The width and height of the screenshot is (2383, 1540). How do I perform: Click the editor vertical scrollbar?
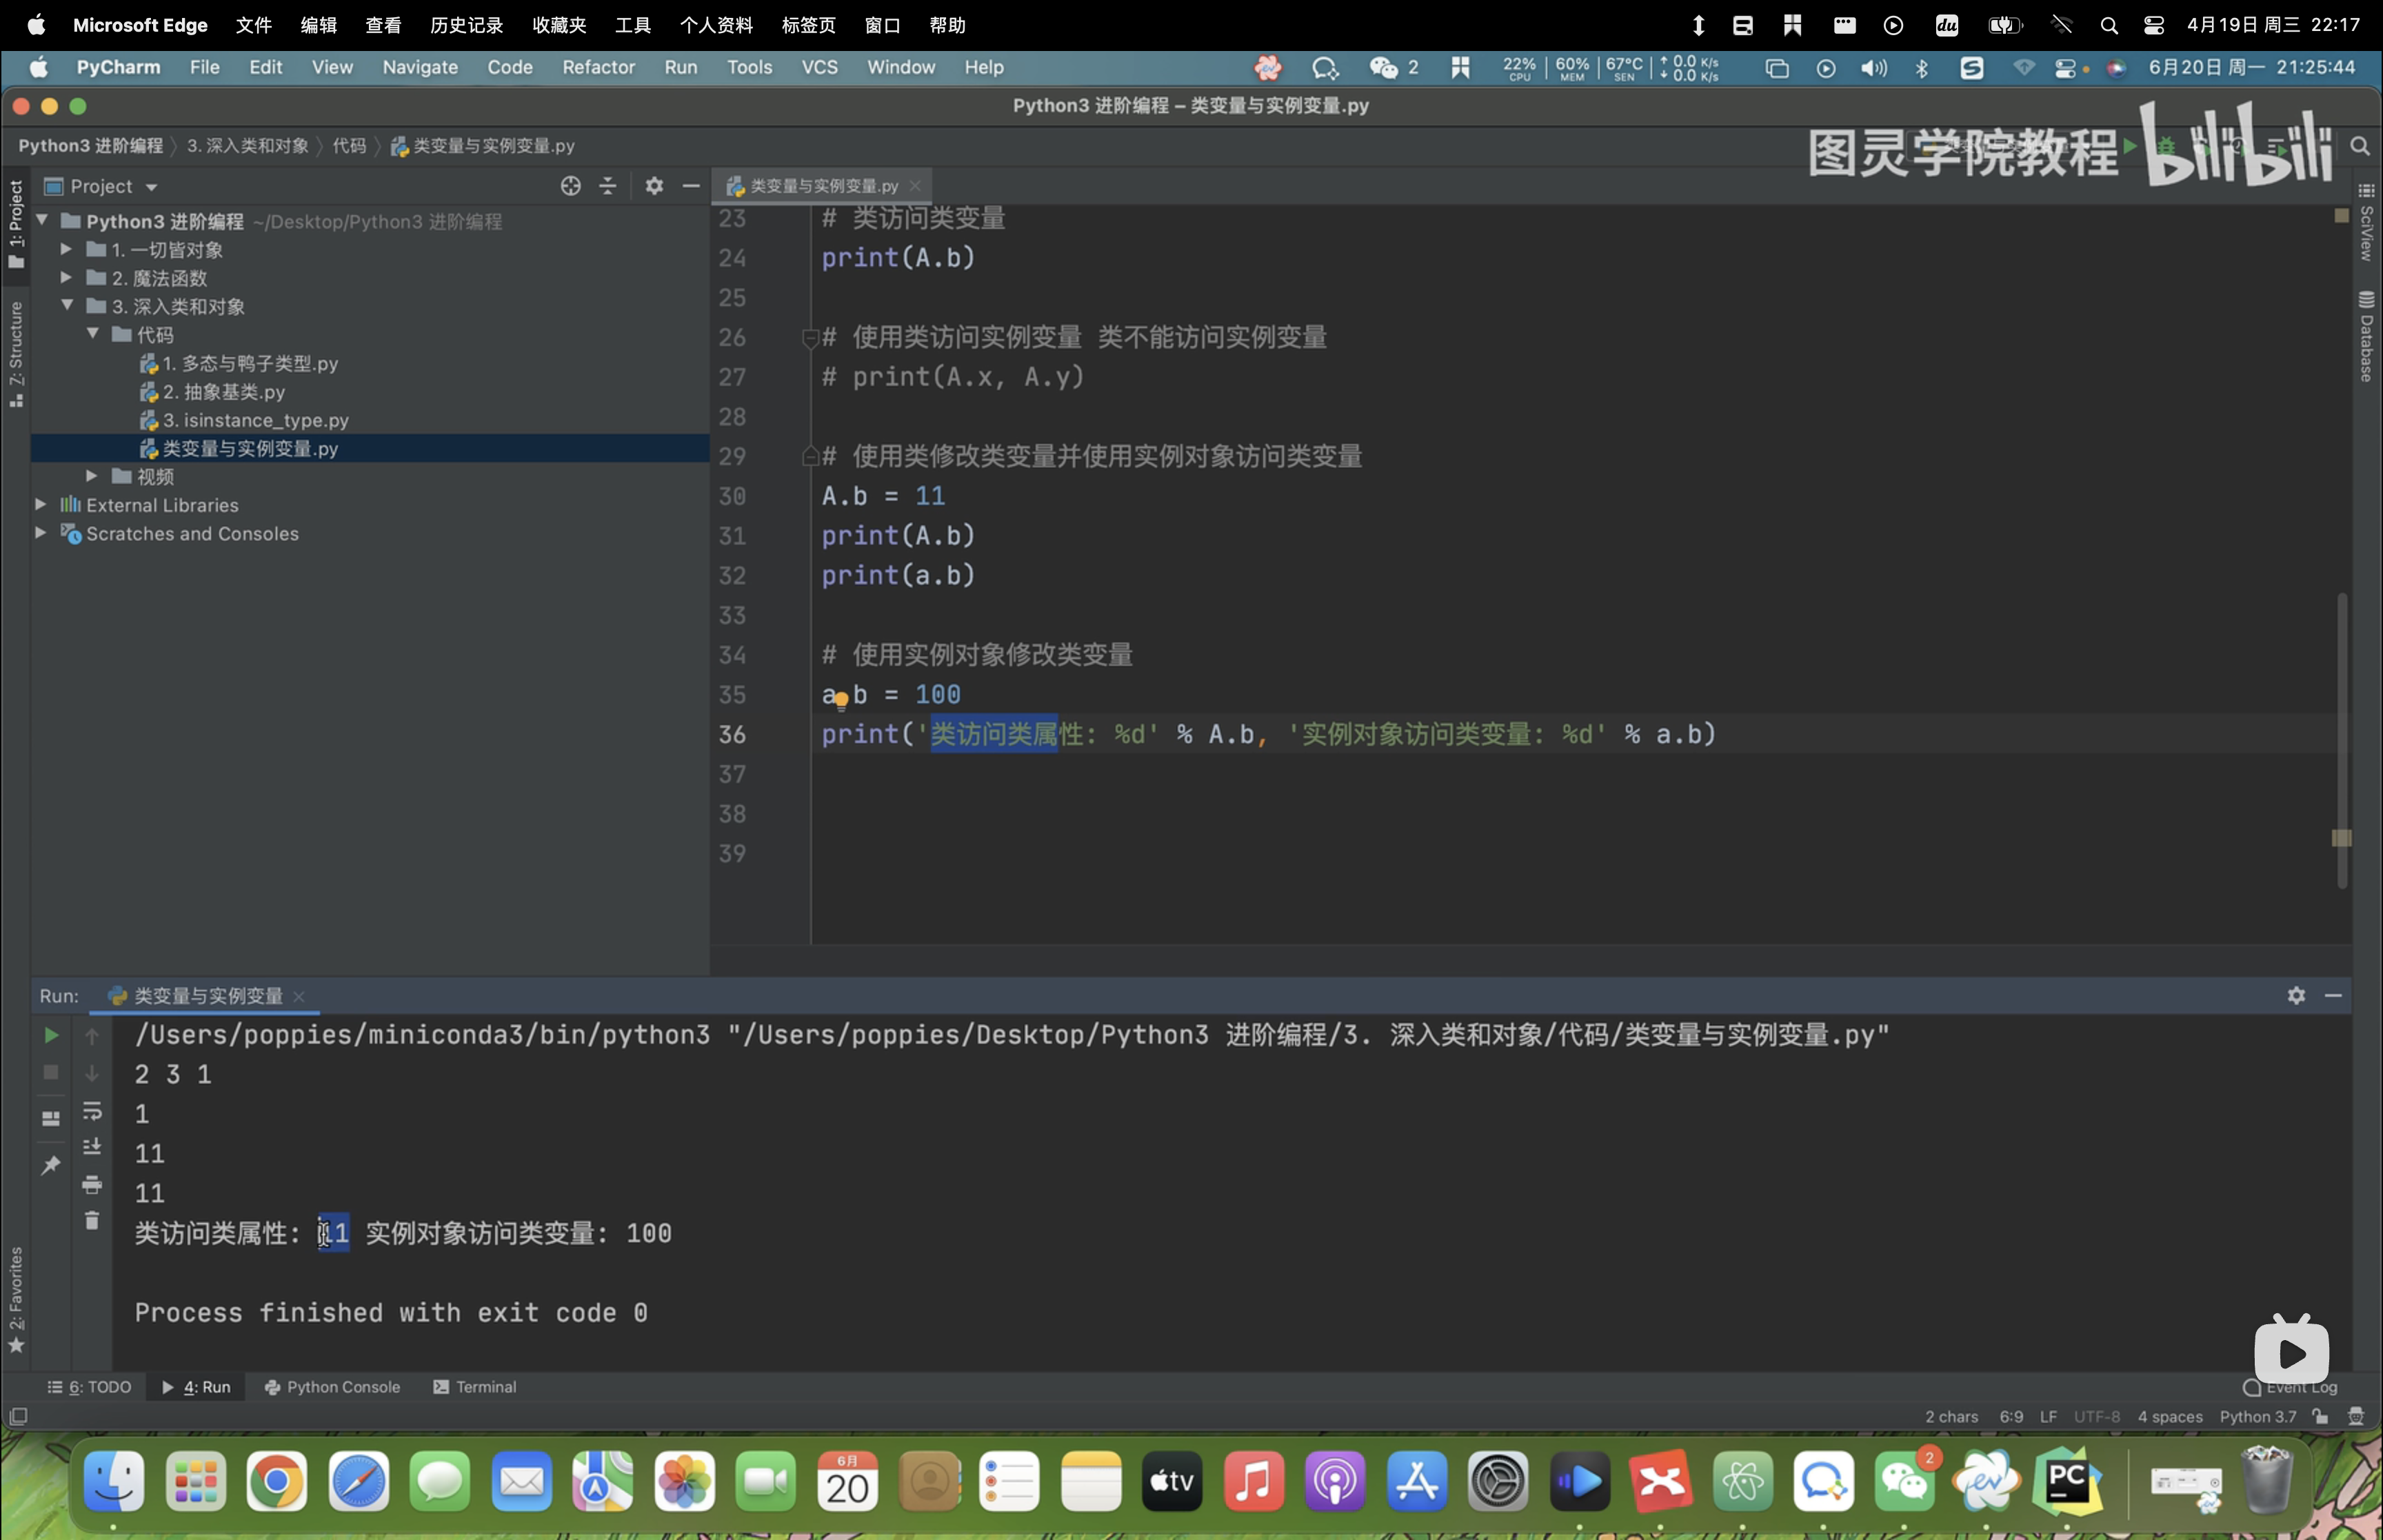tap(2342, 740)
